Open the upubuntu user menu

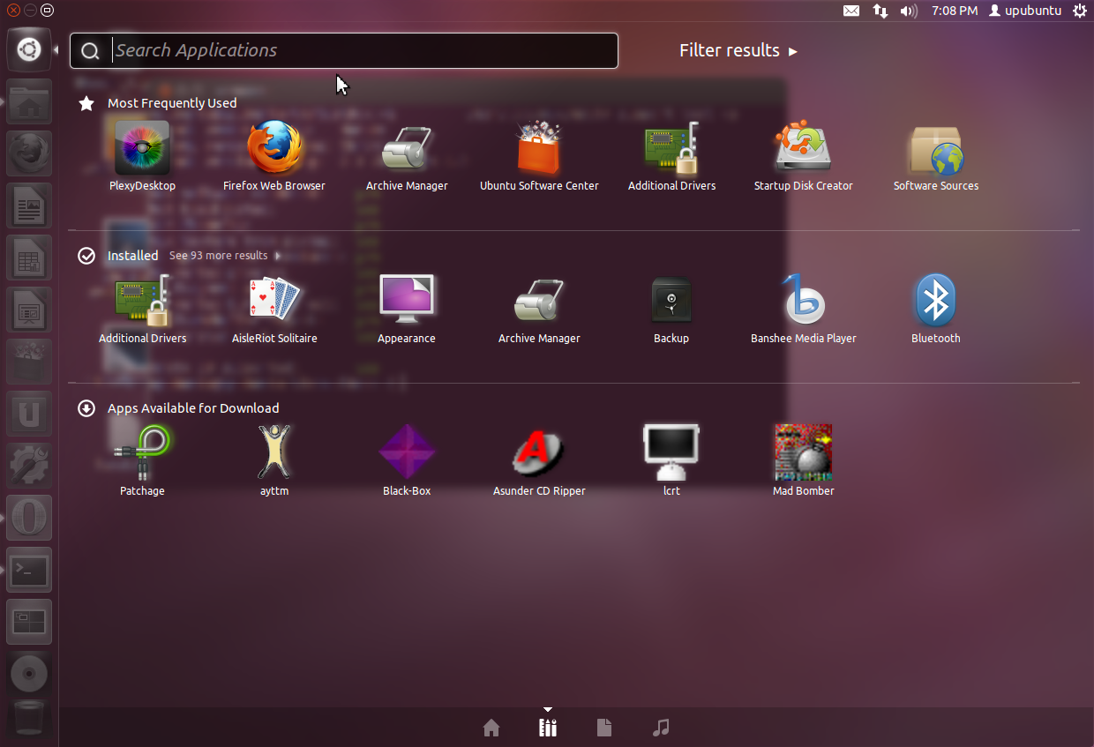1025,11
